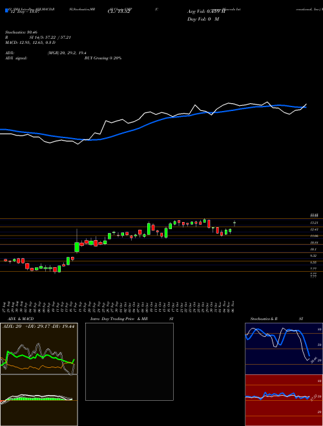
Task: Open the MACD histogram panel
Action: pyautogui.click(x=39, y=400)
